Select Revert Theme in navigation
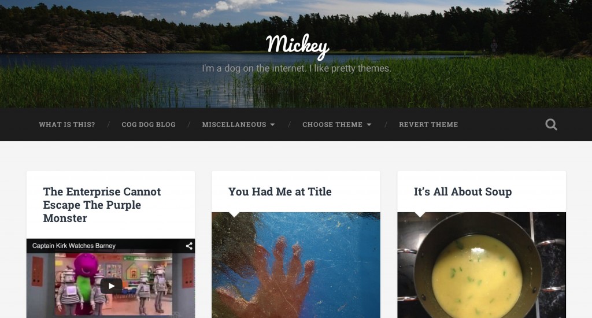This screenshot has height=318, width=592. pyautogui.click(x=428, y=124)
